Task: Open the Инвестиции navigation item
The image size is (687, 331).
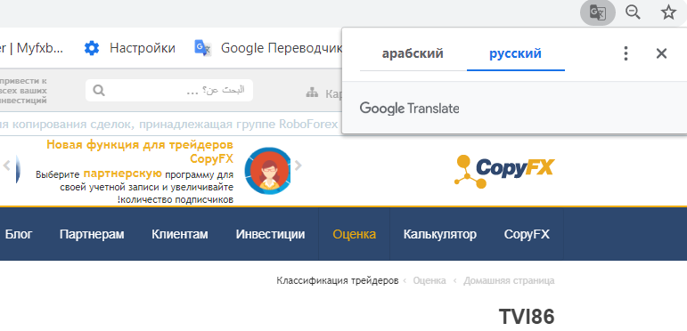Action: point(270,234)
